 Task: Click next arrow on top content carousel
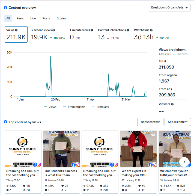coord(184,162)
